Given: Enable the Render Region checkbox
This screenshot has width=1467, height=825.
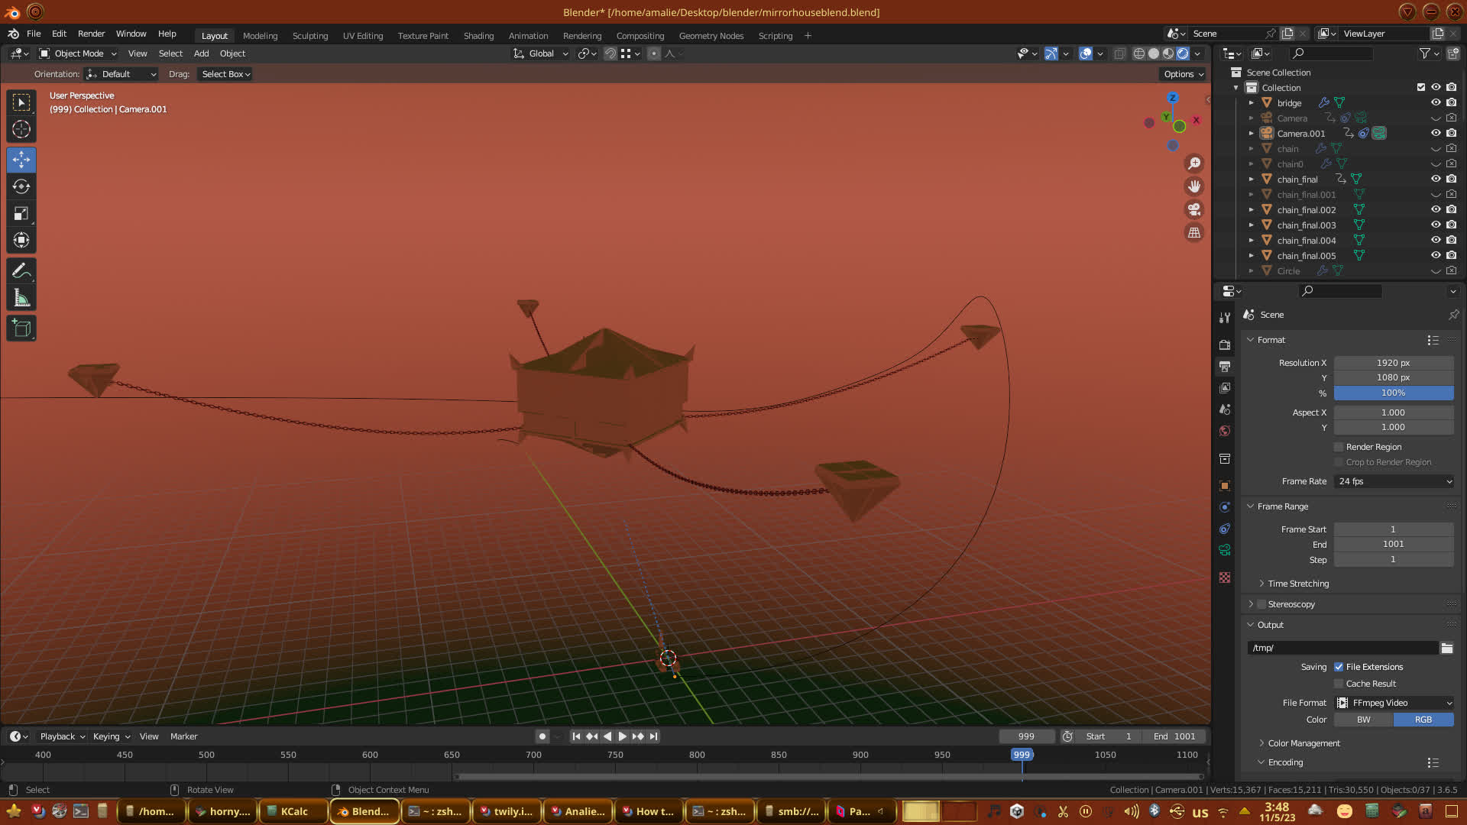Looking at the screenshot, I should [1339, 447].
